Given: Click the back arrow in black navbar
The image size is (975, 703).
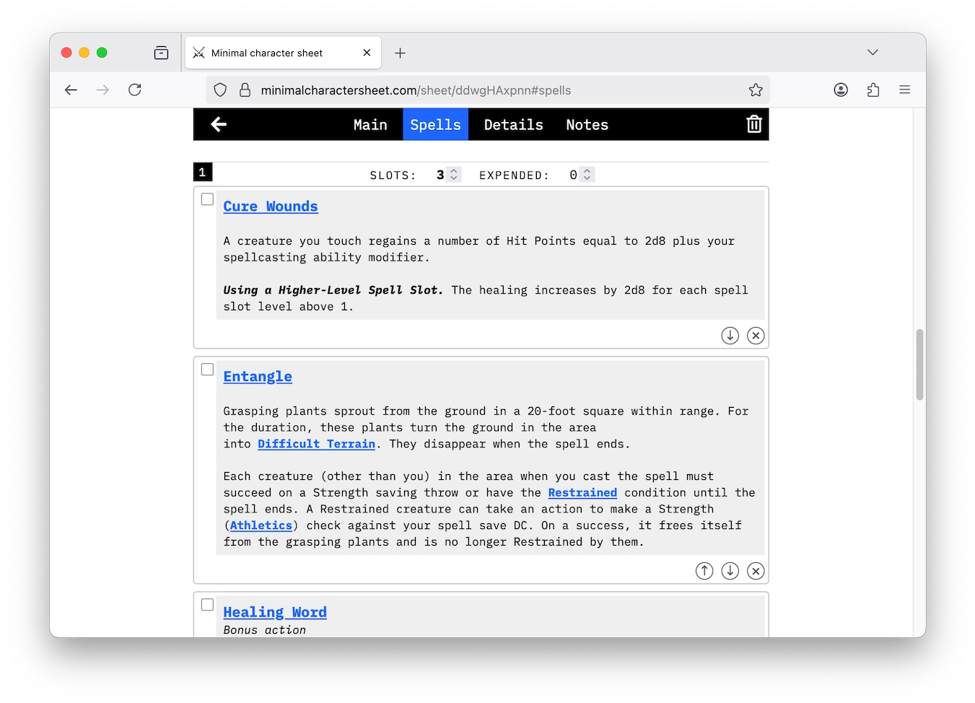Looking at the screenshot, I should coord(219,125).
